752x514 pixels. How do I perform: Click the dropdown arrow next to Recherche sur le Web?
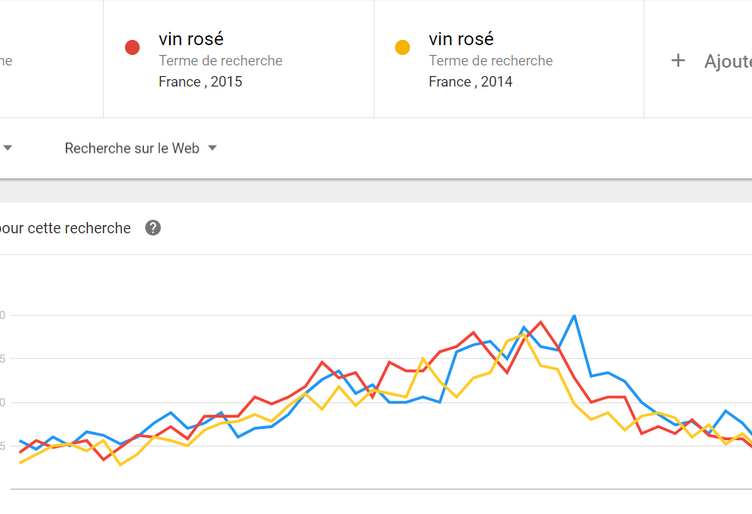[213, 148]
